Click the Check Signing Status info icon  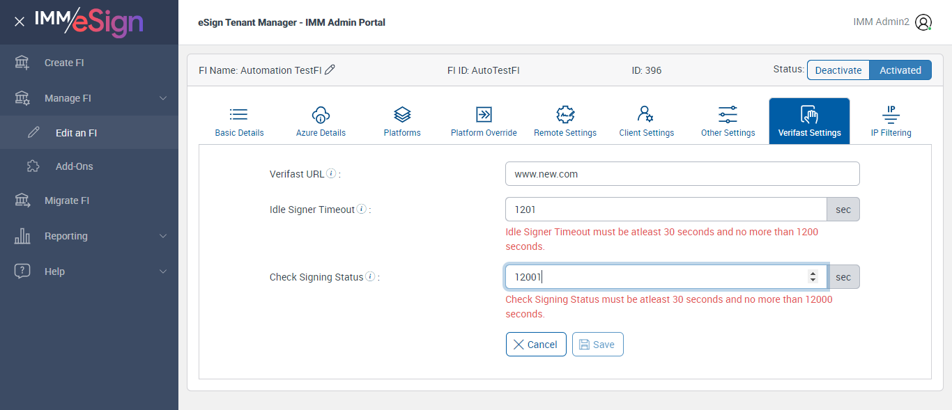pyautogui.click(x=370, y=276)
